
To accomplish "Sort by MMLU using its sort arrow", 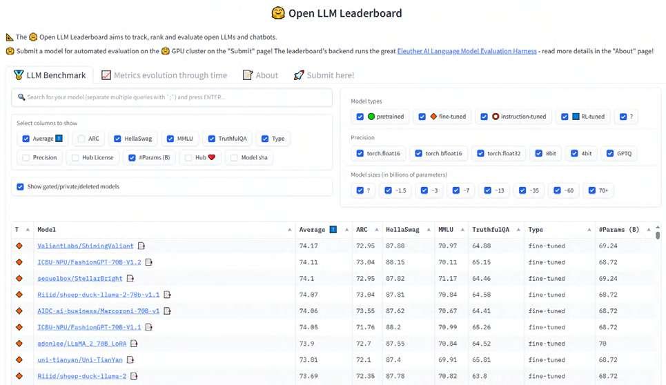I will (462, 230).
